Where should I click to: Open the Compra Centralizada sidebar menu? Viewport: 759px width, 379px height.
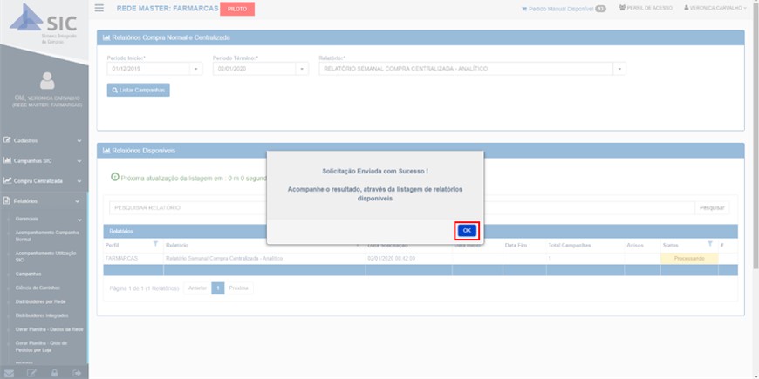(x=44, y=180)
